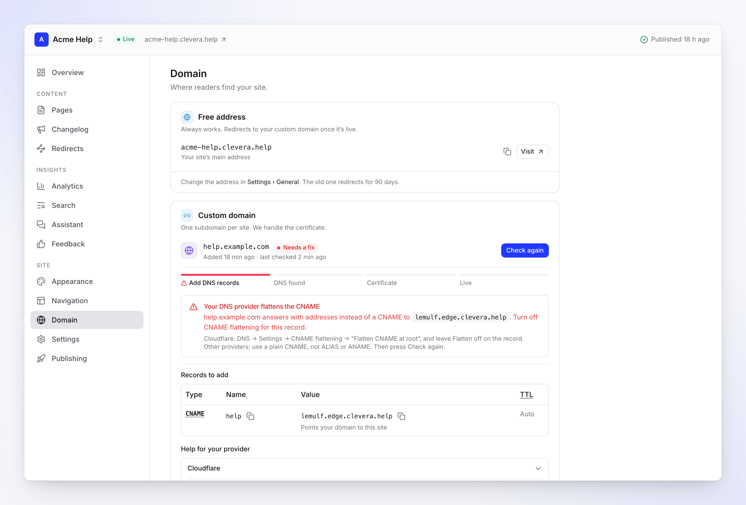This screenshot has width=746, height=505.
Task: Click the Navigation layout icon
Action: [41, 301]
